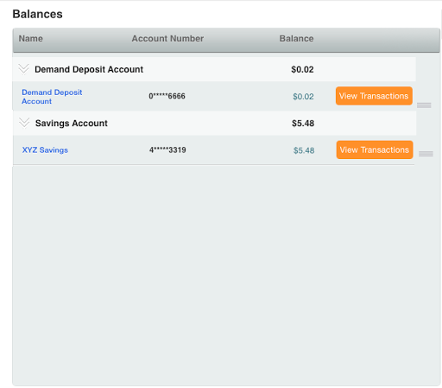Select account number 0*****6666

click(x=167, y=96)
